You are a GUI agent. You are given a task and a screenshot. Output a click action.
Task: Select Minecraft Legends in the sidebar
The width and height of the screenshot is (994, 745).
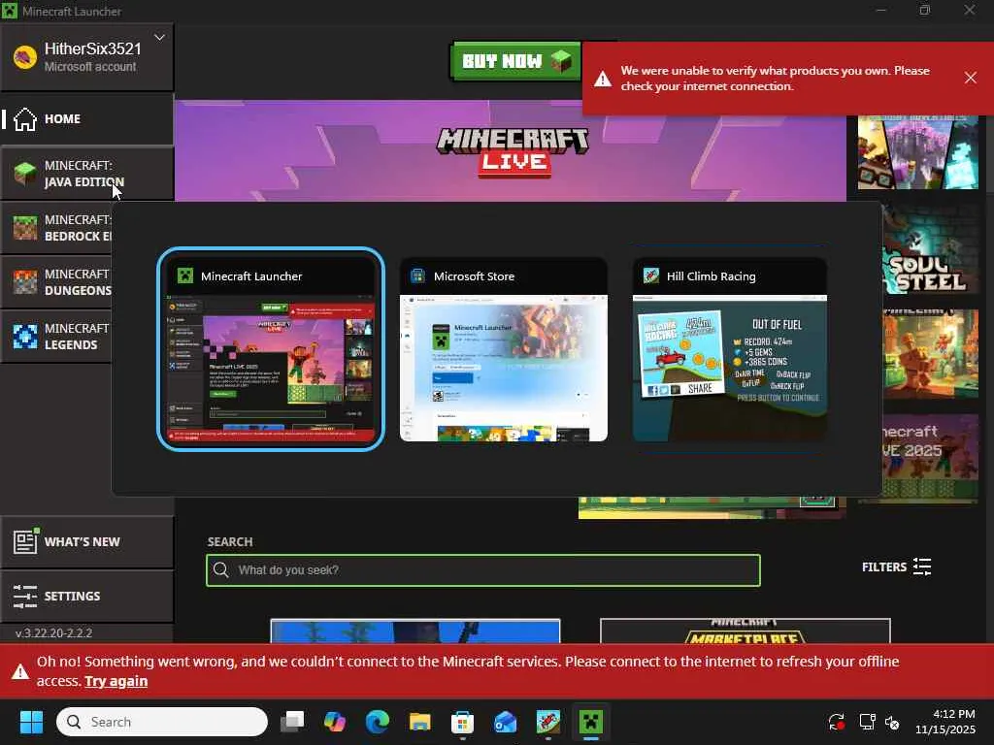pos(56,337)
